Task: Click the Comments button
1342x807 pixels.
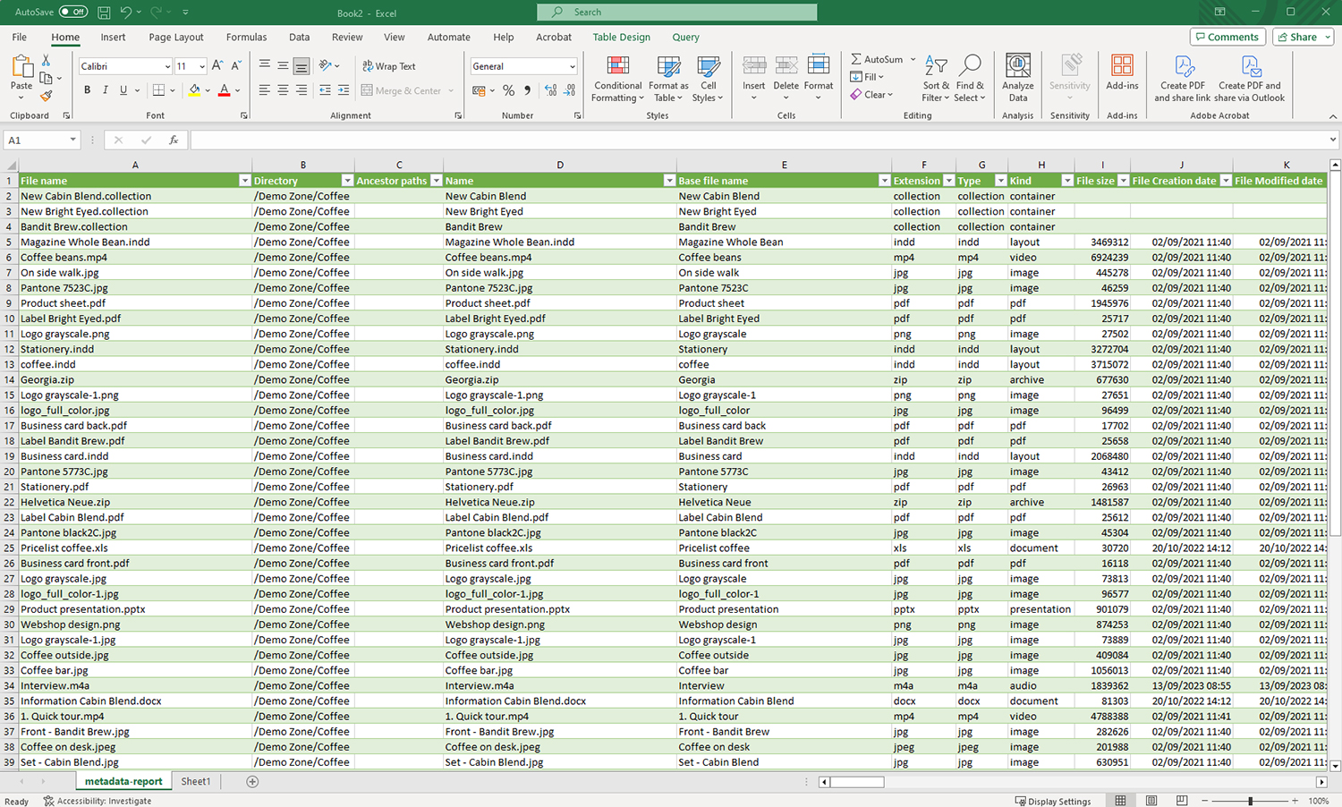Action: (1227, 37)
